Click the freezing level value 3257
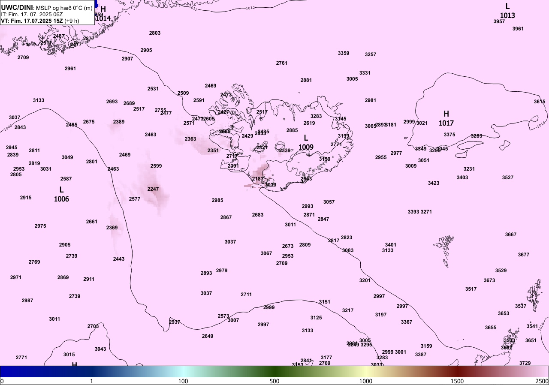This screenshot has height=385, width=549. coord(371,54)
